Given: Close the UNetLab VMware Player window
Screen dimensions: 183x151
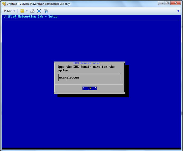Looking at the screenshot, I should [176, 3].
